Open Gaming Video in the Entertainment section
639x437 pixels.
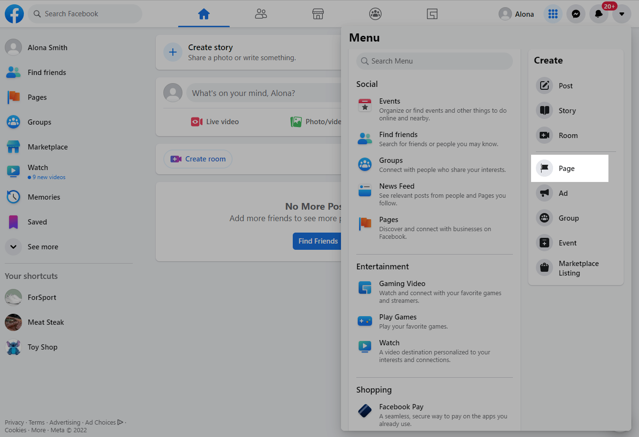[x=402, y=284]
